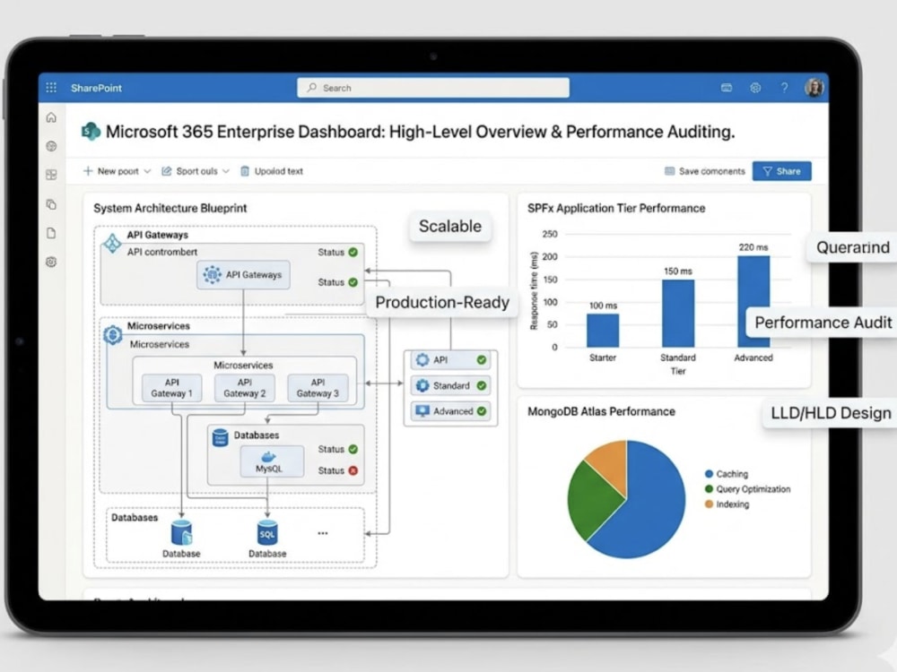Click the MongoDB Atlas Performance heading
This screenshot has width=897, height=672.
click(601, 411)
